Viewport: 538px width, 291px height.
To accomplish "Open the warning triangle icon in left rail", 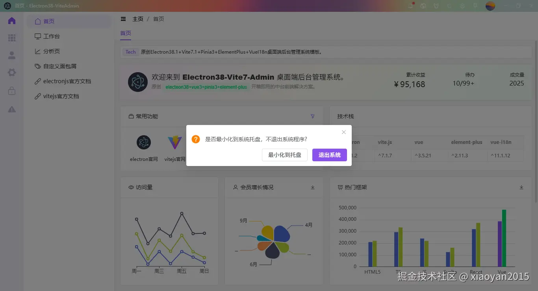I will pyautogui.click(x=12, y=109).
